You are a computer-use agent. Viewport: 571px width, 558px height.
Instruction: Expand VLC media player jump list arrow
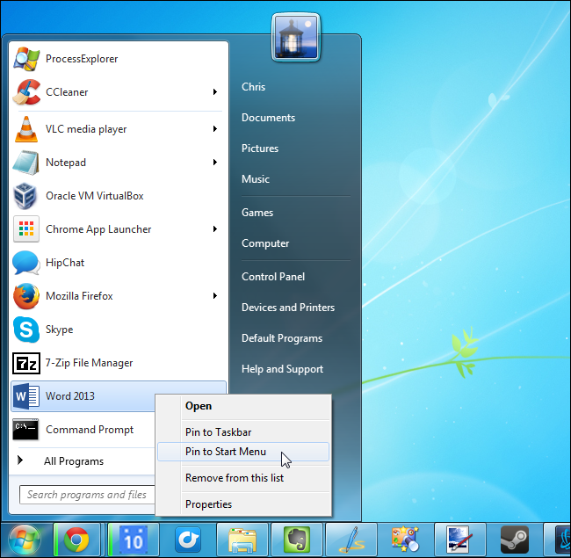tap(215, 129)
